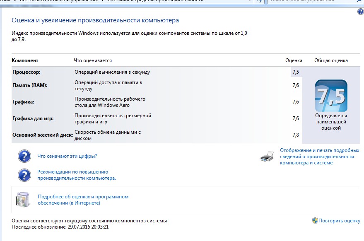This screenshot has width=364, height=241.
Task: Click 'Повторить оценку' to rerun assessment
Action: (x=339, y=221)
